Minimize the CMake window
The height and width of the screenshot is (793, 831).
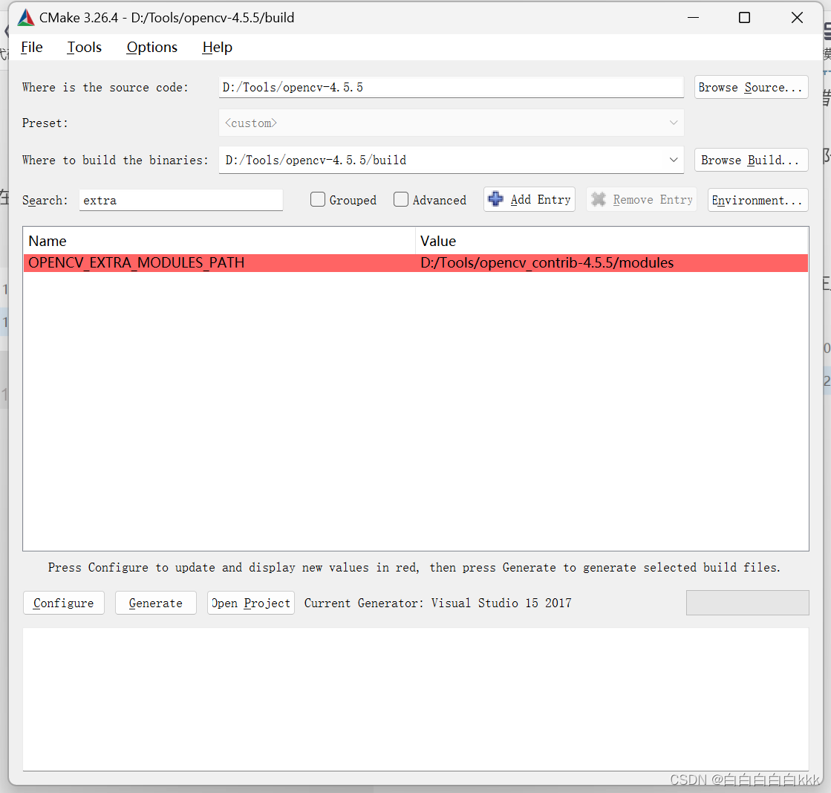coord(693,18)
